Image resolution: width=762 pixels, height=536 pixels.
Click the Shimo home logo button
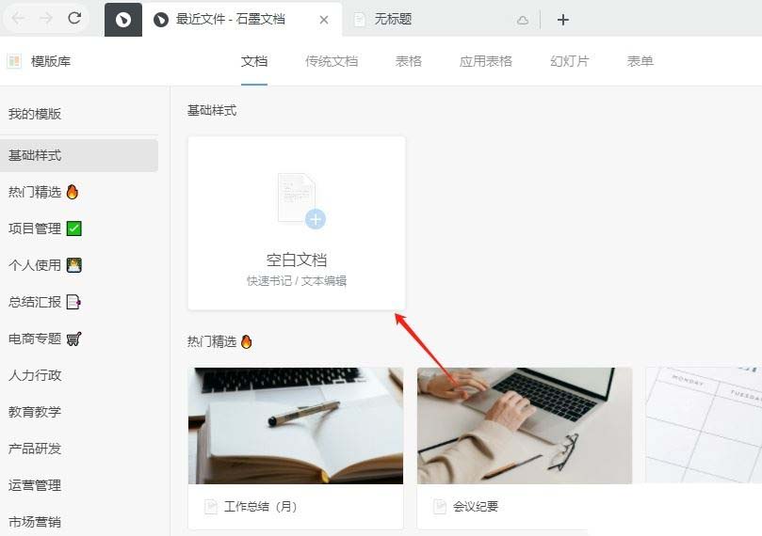coord(123,20)
